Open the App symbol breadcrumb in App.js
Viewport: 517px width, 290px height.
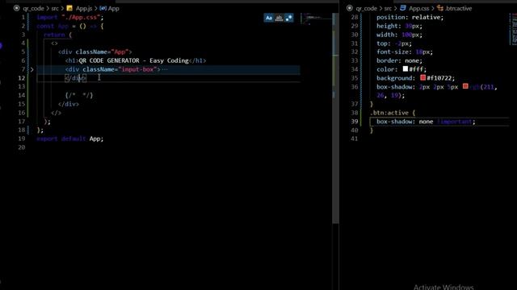click(x=113, y=9)
